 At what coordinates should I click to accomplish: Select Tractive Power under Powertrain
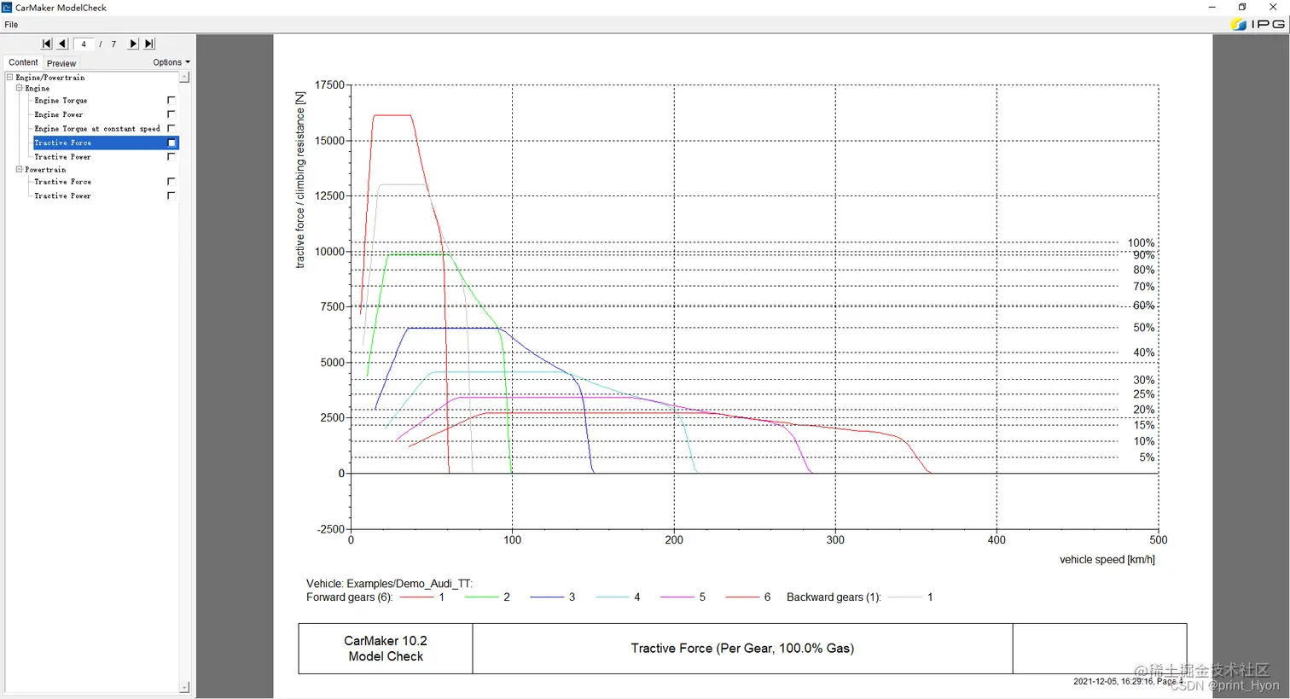(x=62, y=195)
